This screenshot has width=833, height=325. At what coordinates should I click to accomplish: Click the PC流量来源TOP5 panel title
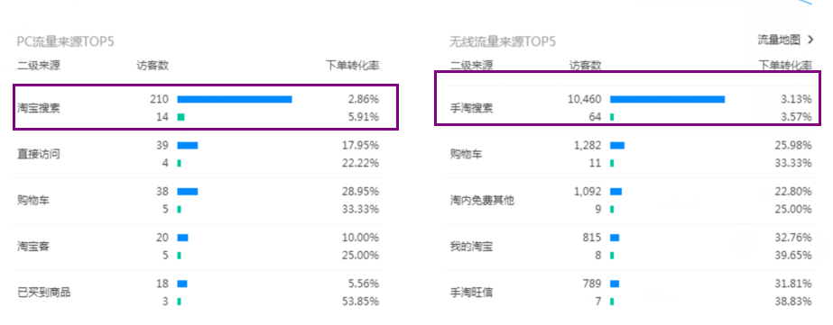[x=66, y=41]
